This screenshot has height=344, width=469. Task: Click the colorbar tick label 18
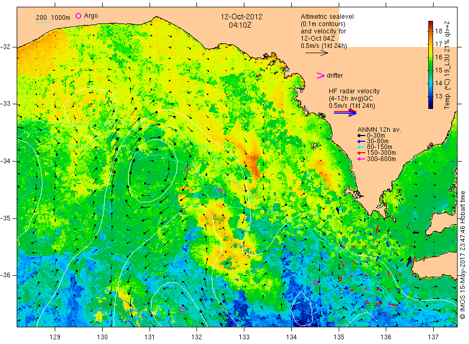pyautogui.click(x=438, y=31)
